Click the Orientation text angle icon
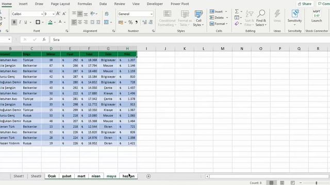This screenshot has width=330, height=185. (92, 14)
